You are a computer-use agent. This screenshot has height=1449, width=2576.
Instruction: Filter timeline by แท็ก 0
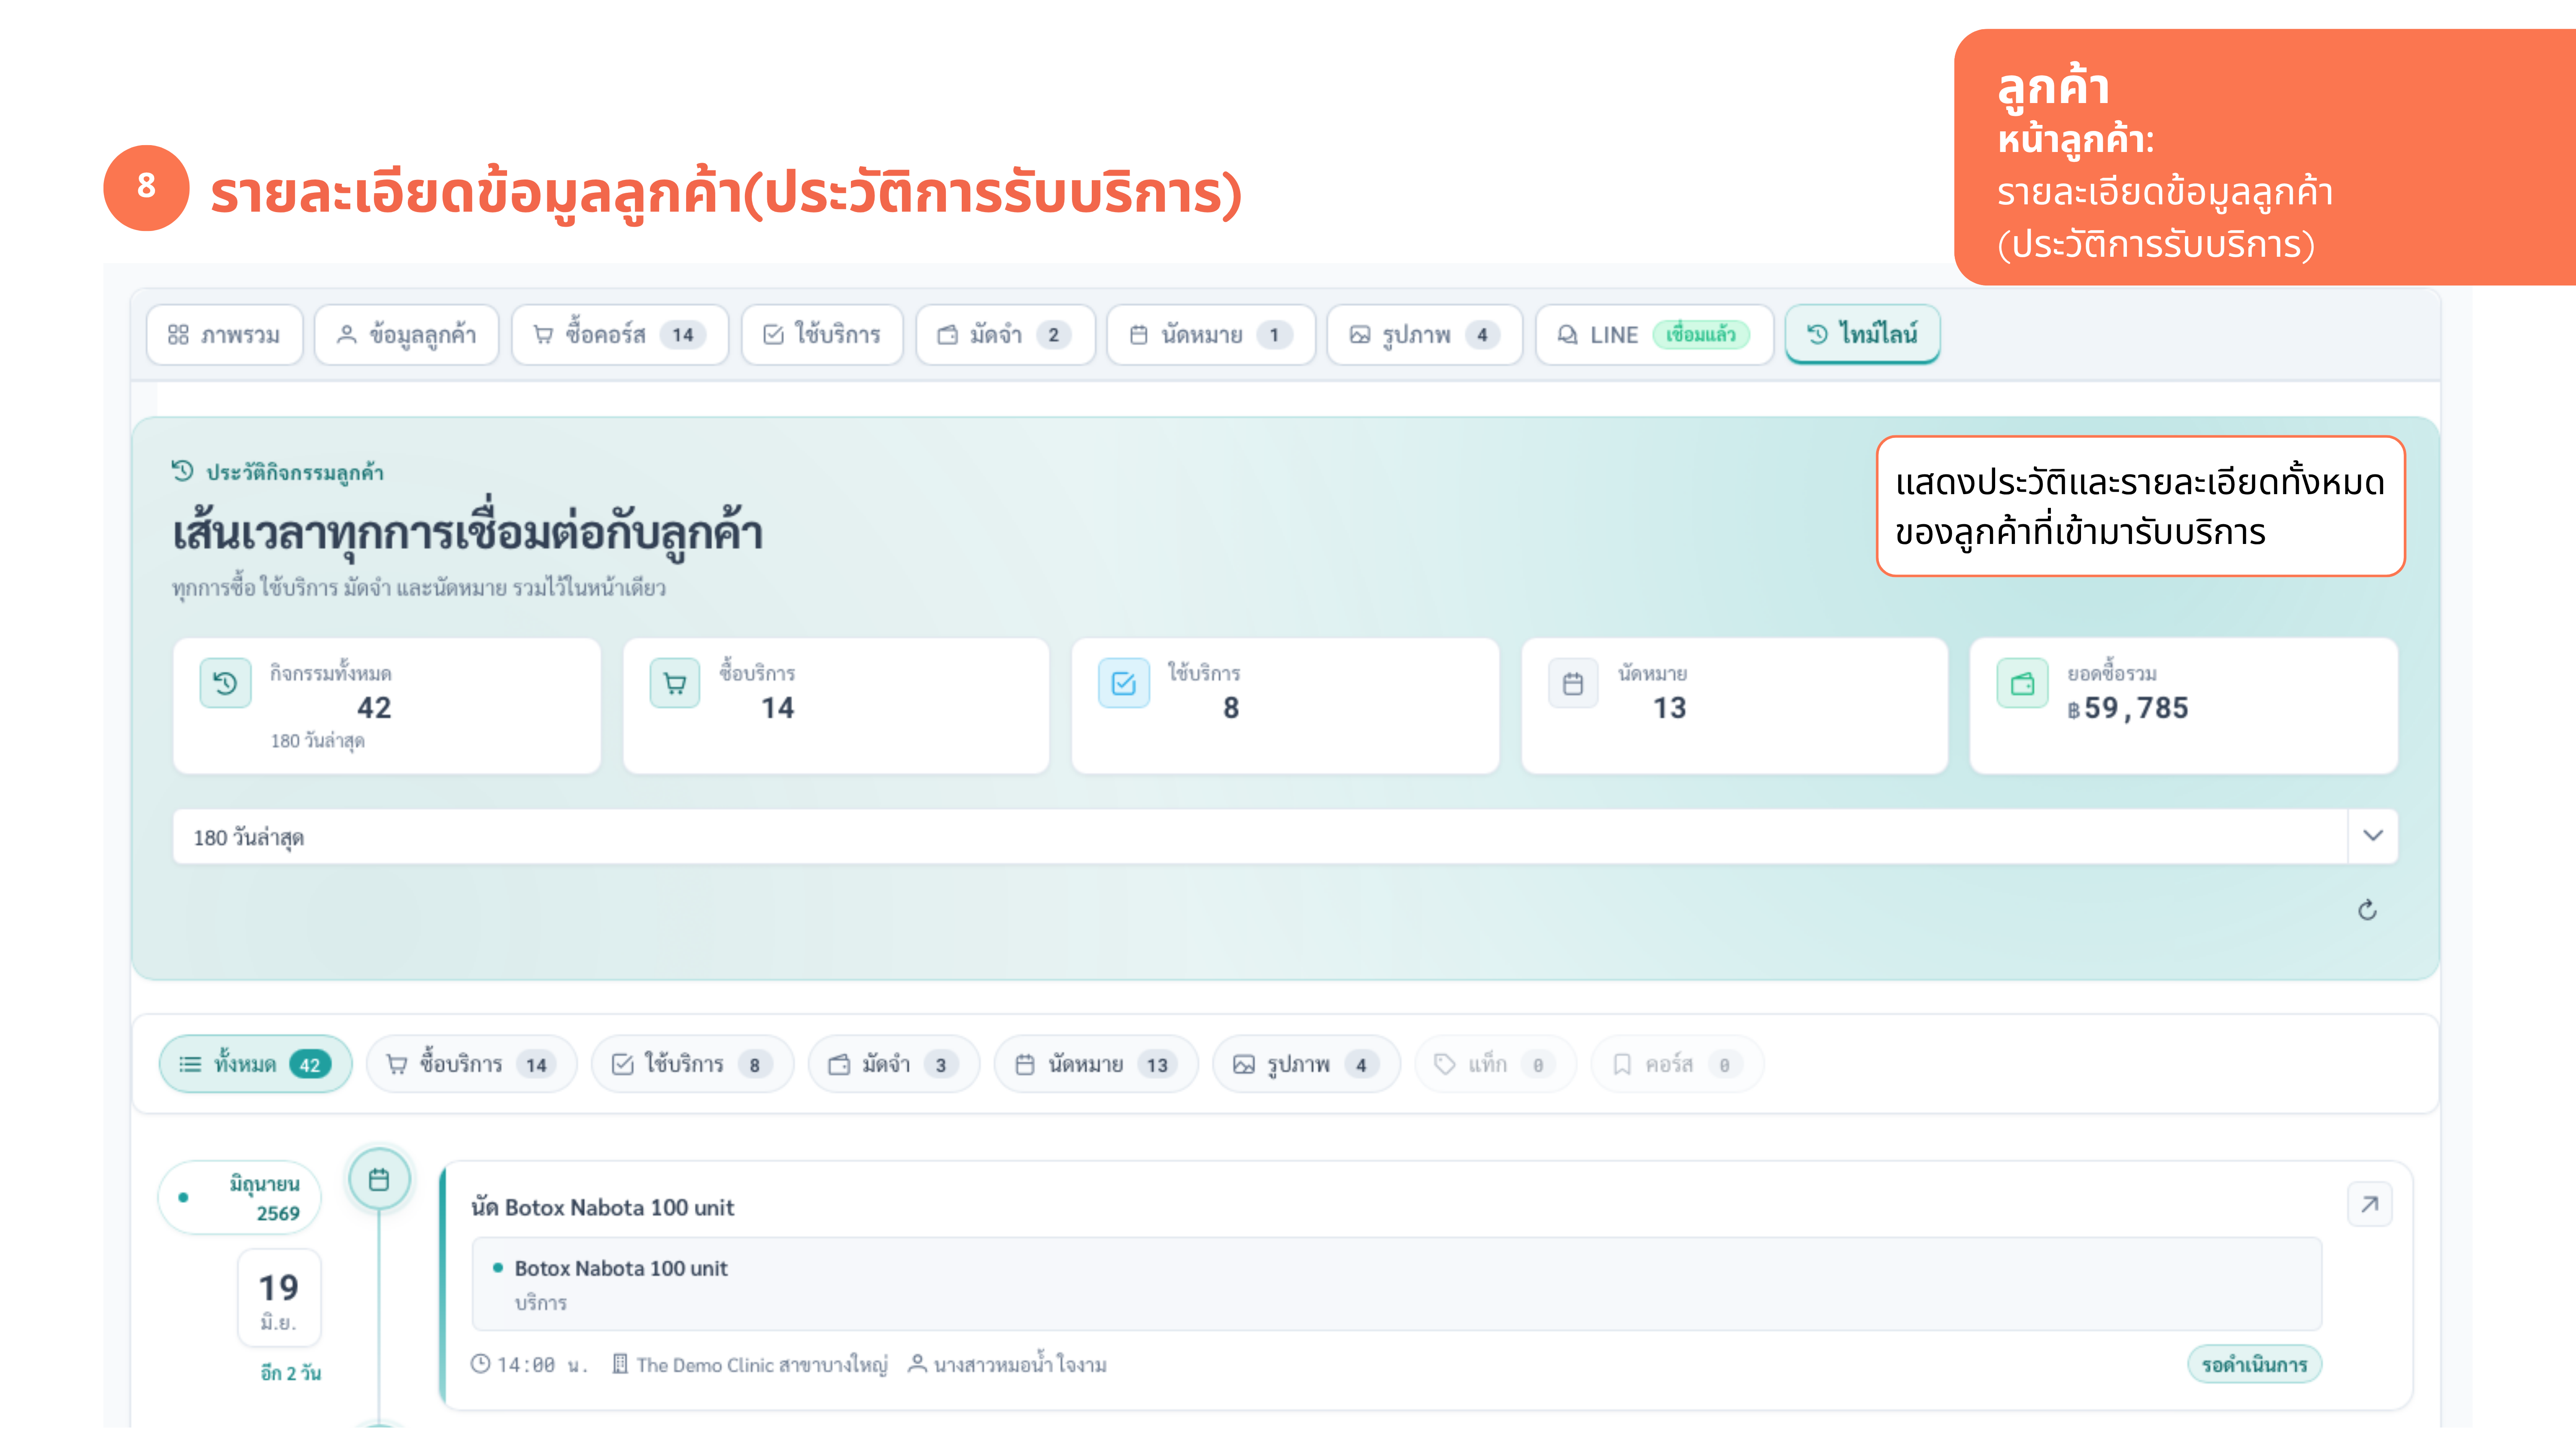[1495, 1064]
